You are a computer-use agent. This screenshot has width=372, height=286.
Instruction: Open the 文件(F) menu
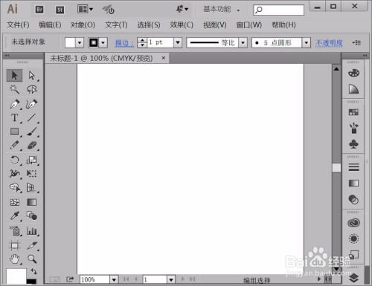pyautogui.click(x=18, y=25)
